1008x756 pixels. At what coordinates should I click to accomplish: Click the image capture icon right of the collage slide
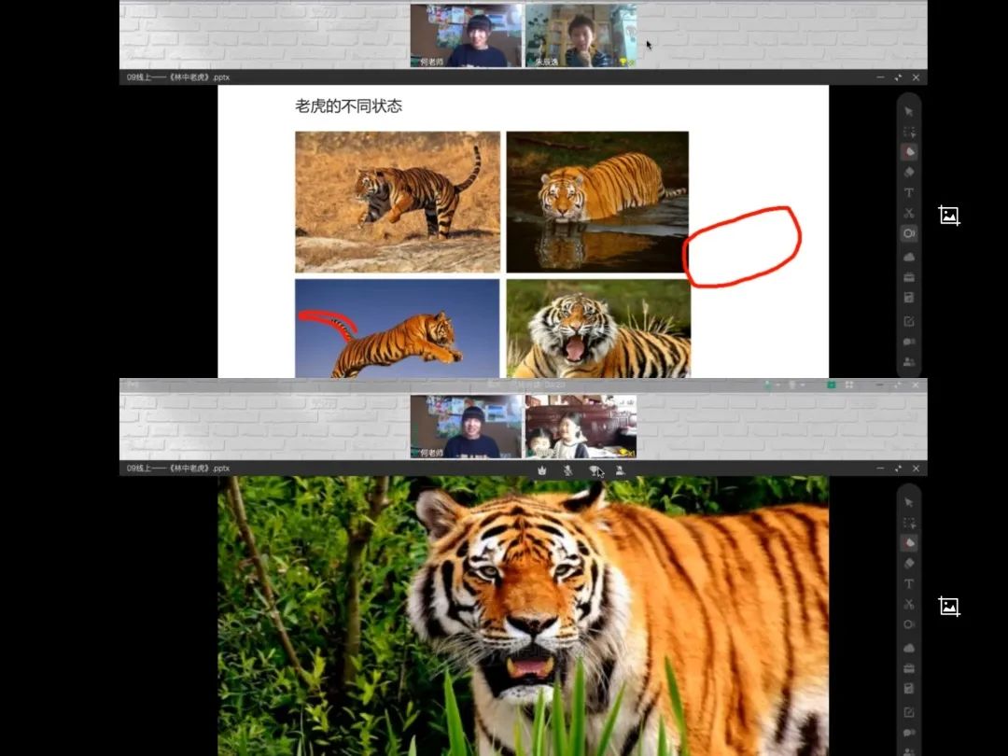pyautogui.click(x=949, y=216)
